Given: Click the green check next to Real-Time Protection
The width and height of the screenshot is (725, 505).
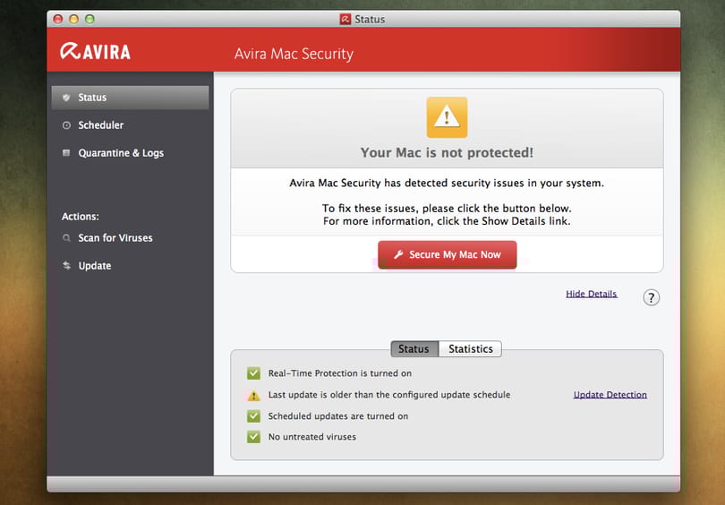Looking at the screenshot, I should coord(253,373).
